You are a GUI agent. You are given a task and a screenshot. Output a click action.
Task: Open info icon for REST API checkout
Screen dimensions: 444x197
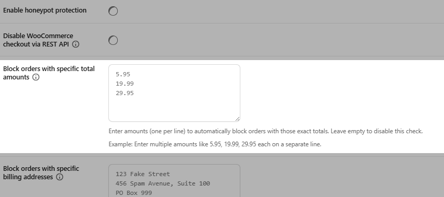75,44
